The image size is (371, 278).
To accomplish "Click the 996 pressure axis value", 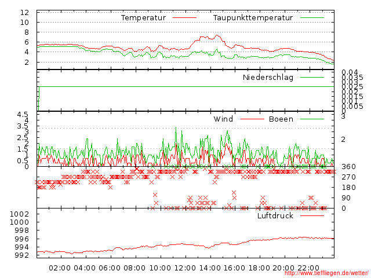I will pyautogui.click(x=22, y=239).
